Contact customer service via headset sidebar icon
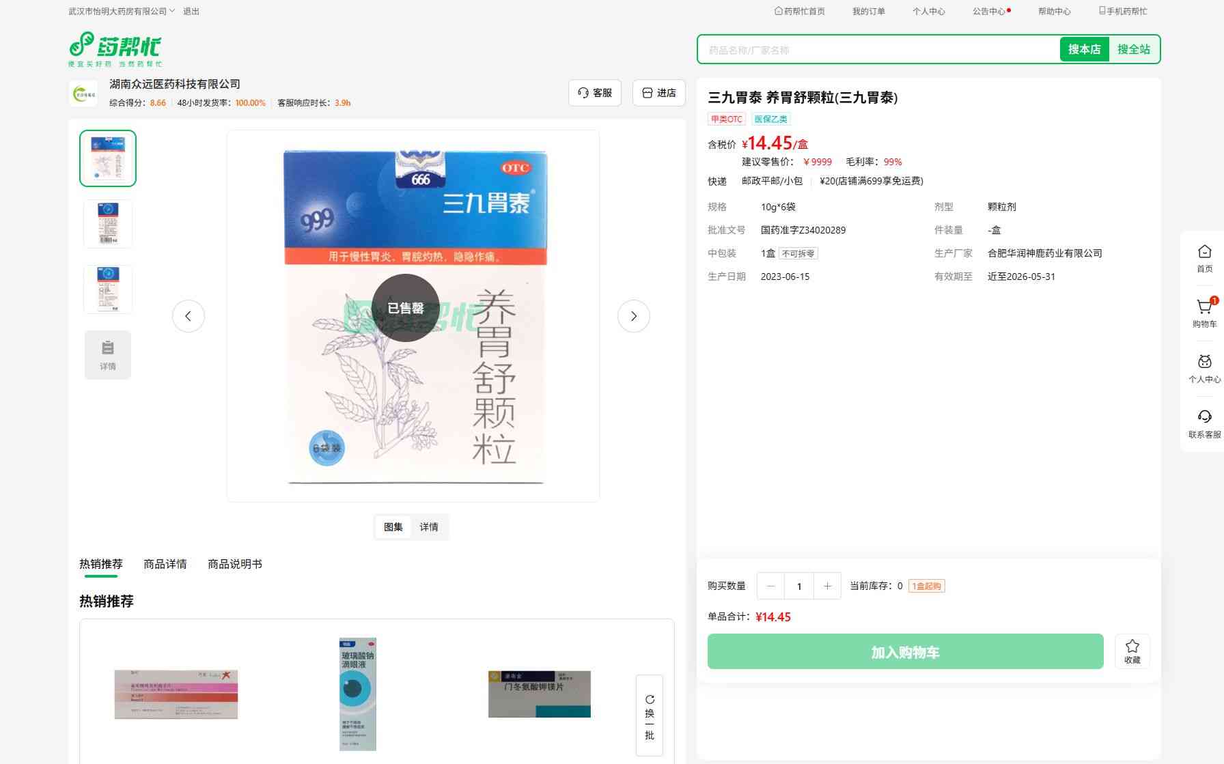Viewport: 1224px width, 764px height. [1204, 418]
